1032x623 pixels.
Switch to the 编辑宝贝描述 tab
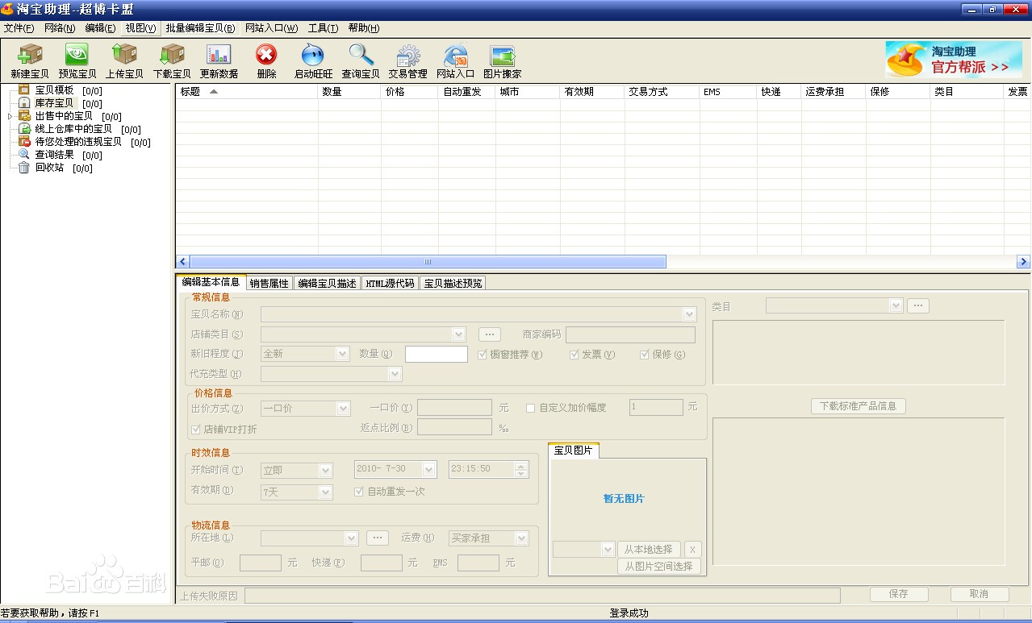pos(327,283)
